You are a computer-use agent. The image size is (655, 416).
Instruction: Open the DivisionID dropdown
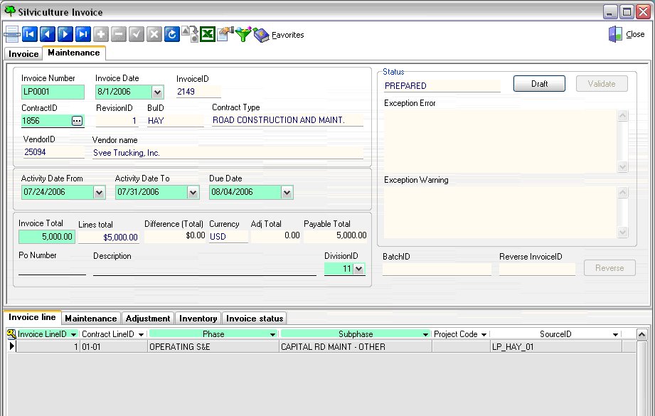[358, 269]
